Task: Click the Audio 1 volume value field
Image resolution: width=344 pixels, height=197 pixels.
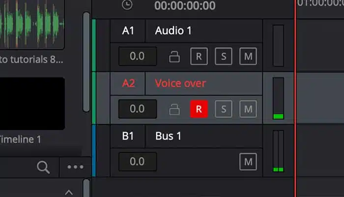Action: pyautogui.click(x=138, y=56)
